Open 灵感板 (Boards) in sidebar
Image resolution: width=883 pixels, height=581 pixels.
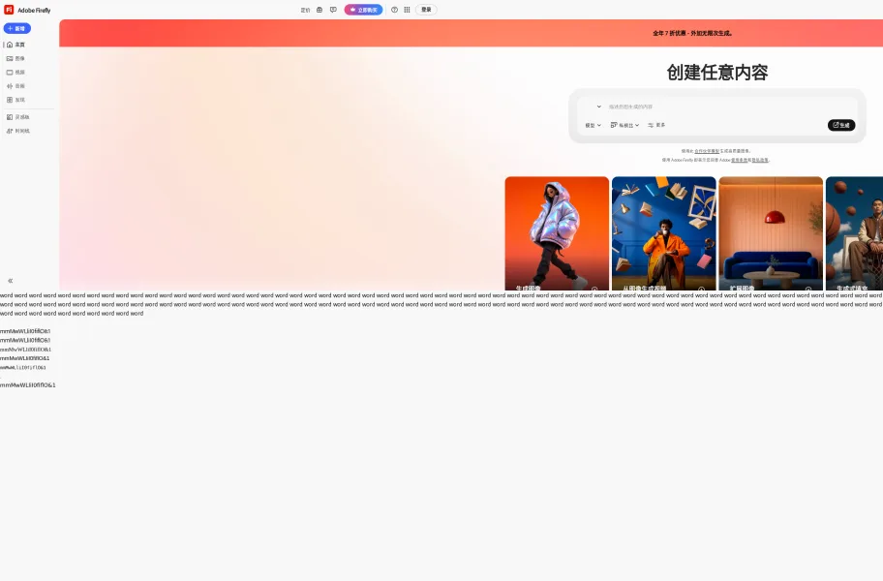(x=17, y=117)
